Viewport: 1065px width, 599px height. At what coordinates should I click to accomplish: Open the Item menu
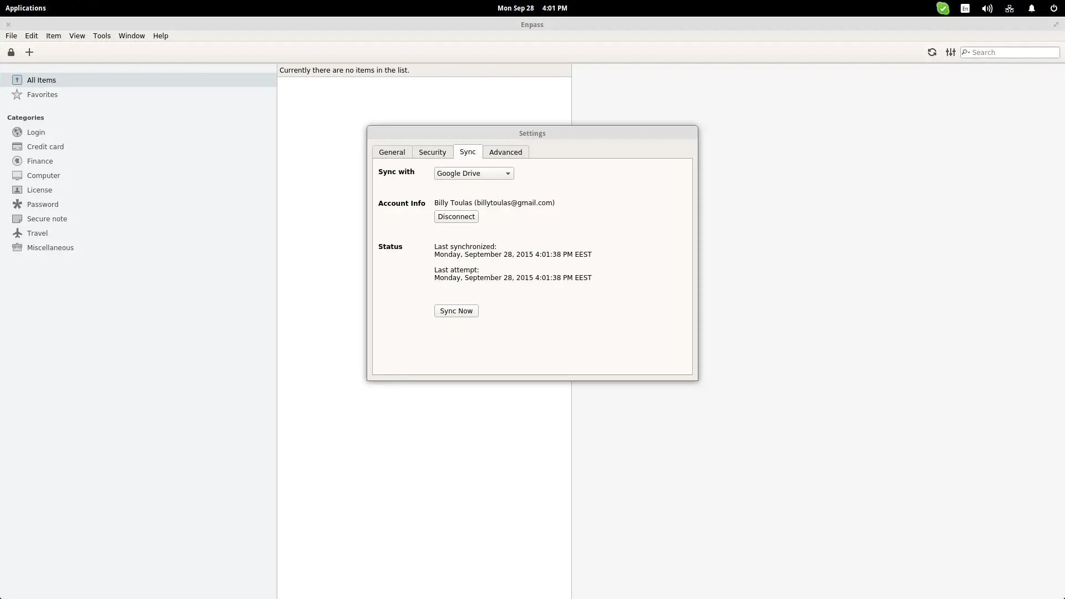(x=53, y=35)
